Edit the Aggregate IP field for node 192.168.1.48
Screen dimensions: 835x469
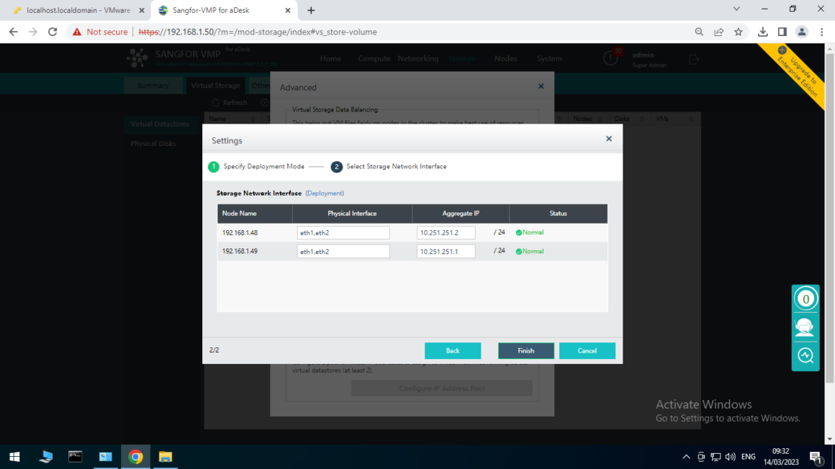tap(446, 232)
